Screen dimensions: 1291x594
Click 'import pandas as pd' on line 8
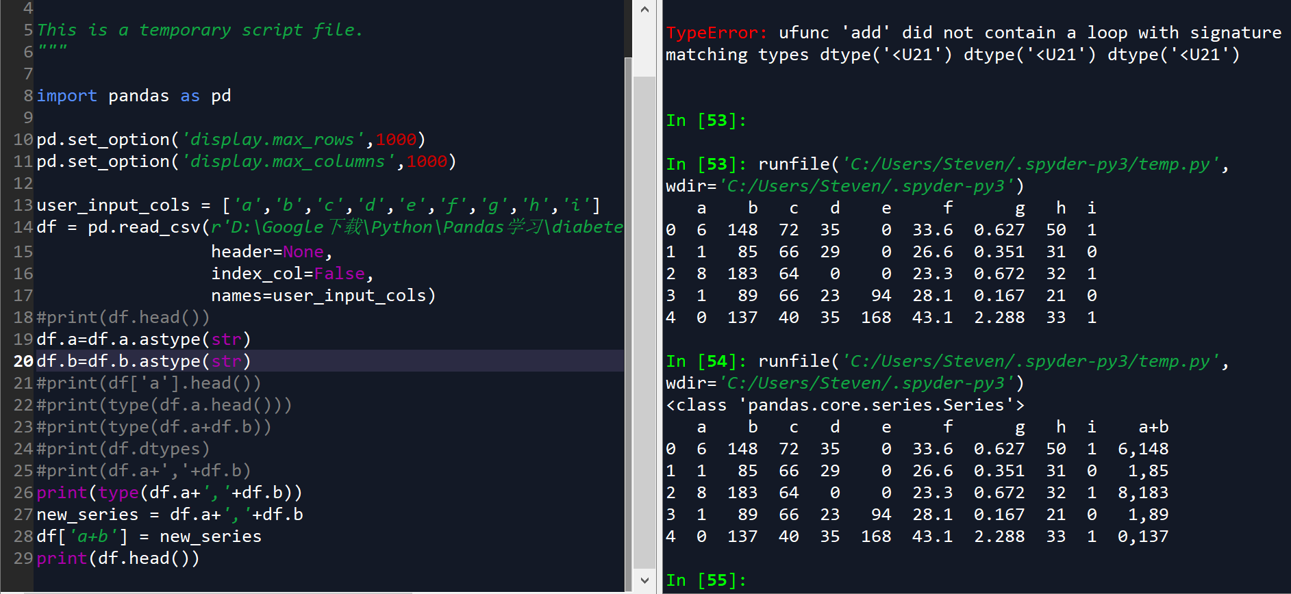(x=134, y=96)
